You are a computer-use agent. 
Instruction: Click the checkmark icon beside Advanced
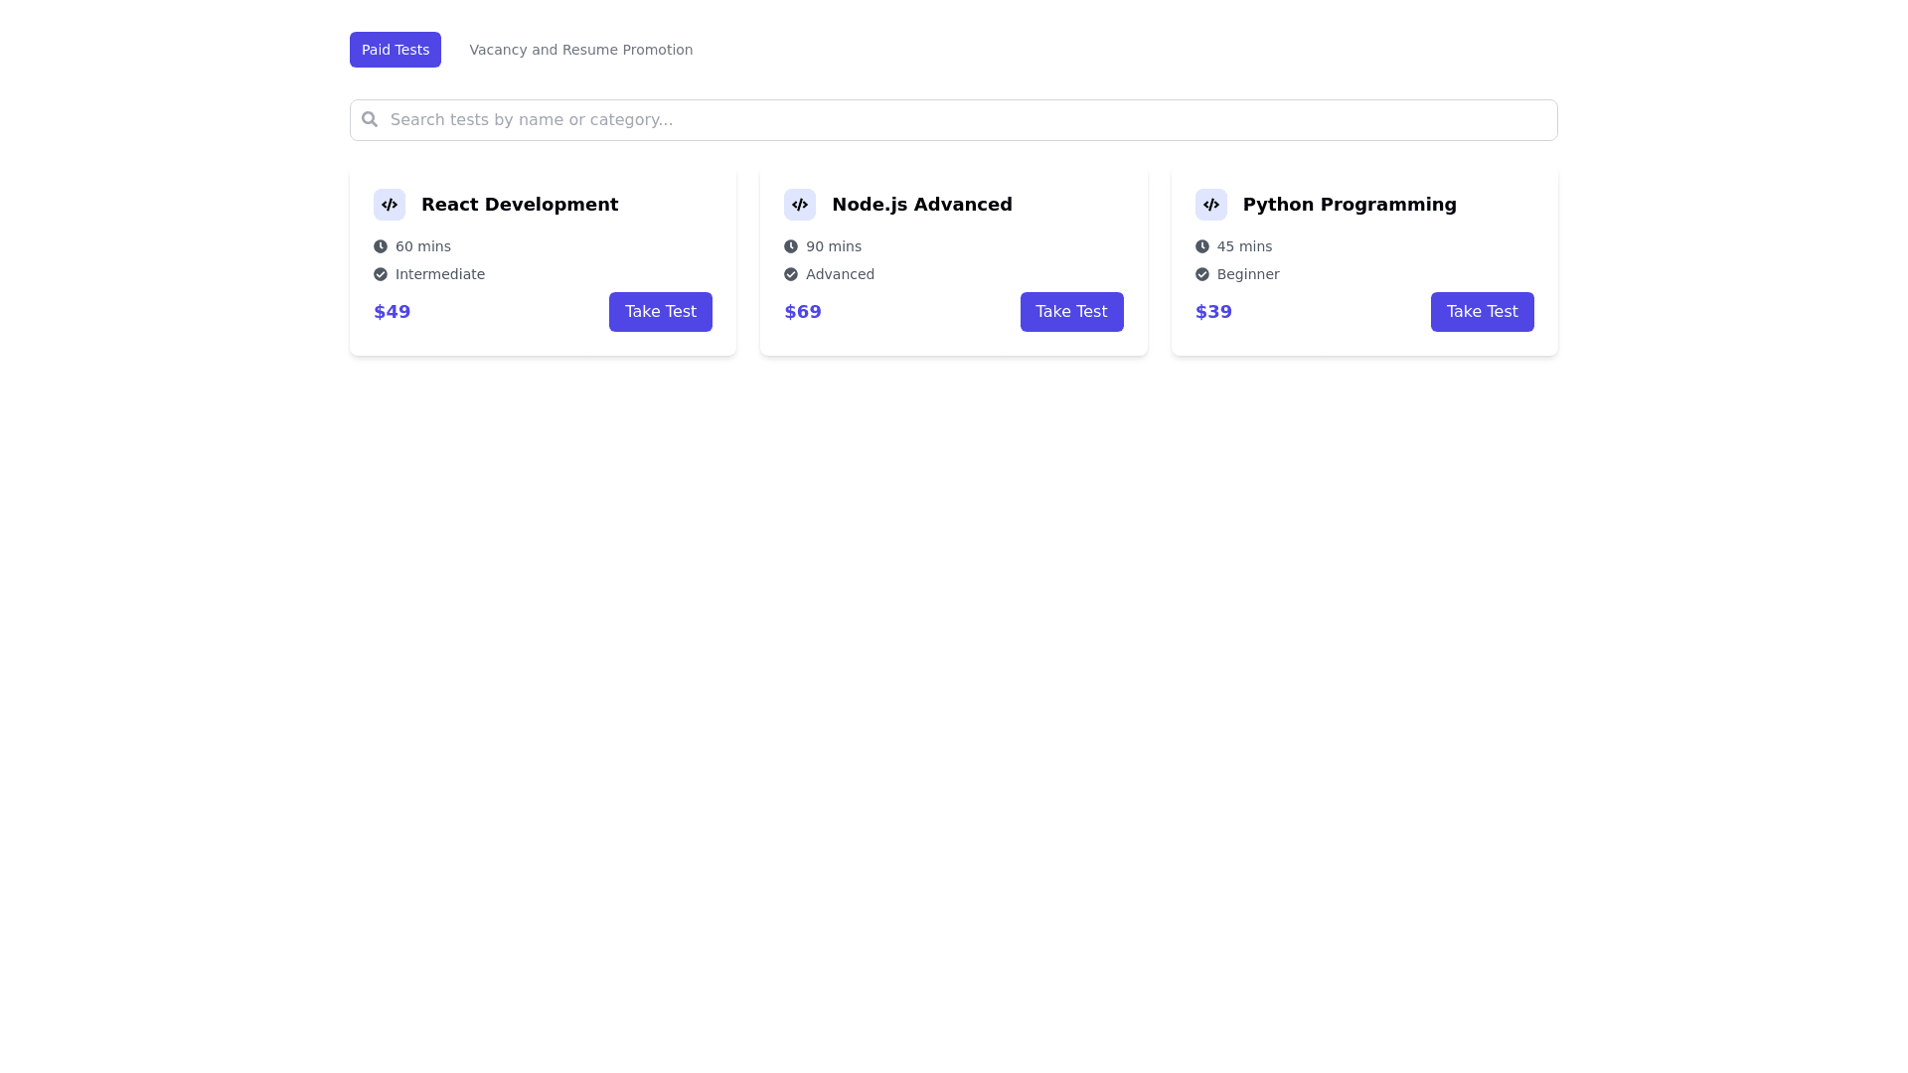791,274
